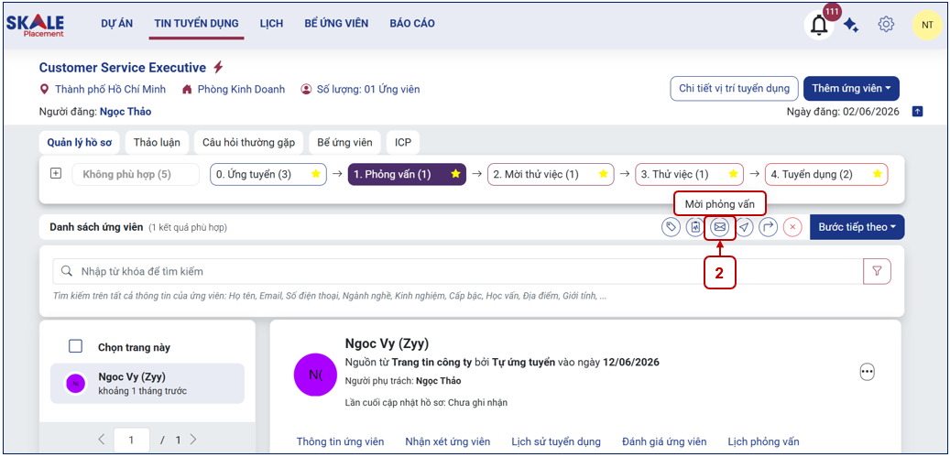950x457 pixels.
Task: Open the BÁO CÁO menu
Action: coord(412,24)
